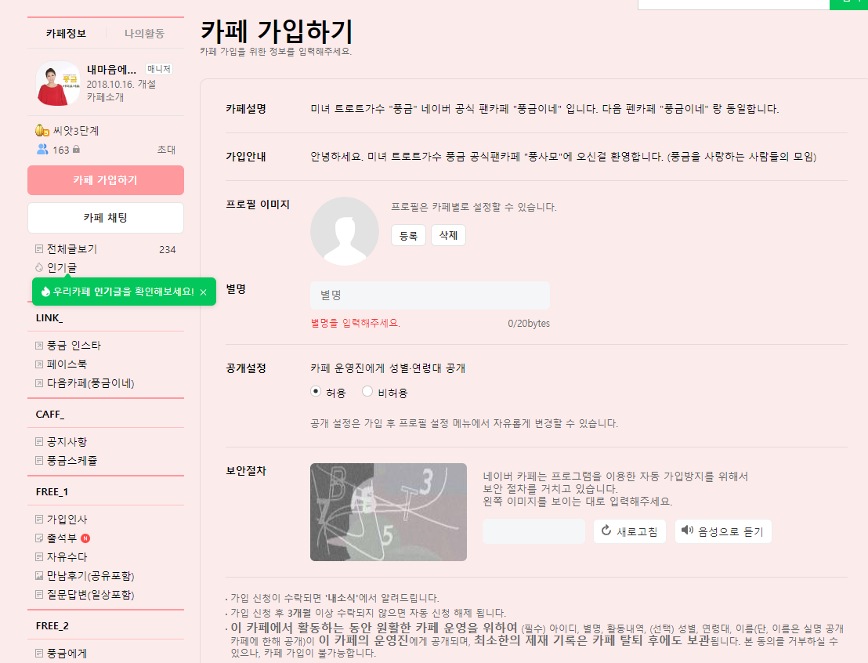The width and height of the screenshot is (868, 663).
Task: Select the 허용 radio option
Action: point(316,392)
